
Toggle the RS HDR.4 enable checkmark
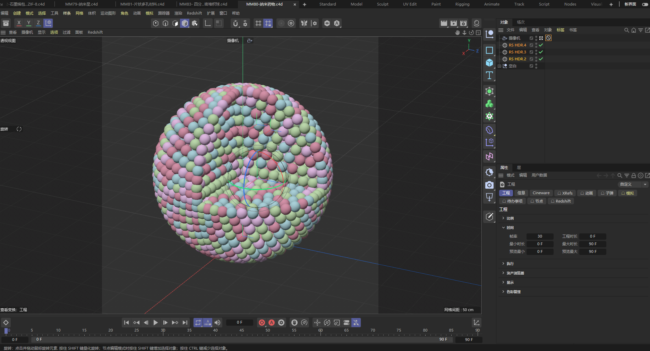point(541,45)
